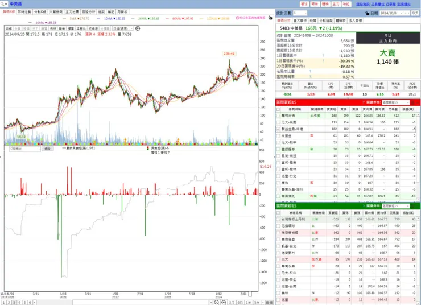Click help question mark beside 佔股本比重

point(310,72)
